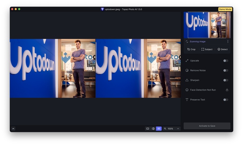243x145 pixels.
Task: Enable the Upscale toggle
Action: [226, 61]
